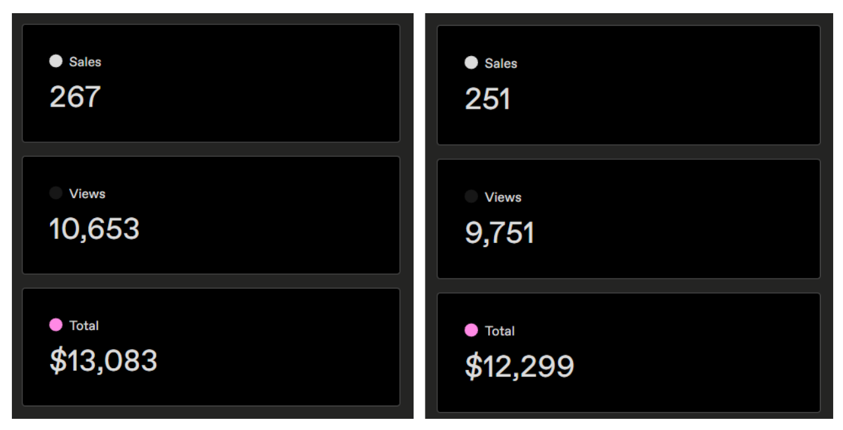The image size is (843, 430).
Task: Select the Sales label above 251
Action: (501, 63)
